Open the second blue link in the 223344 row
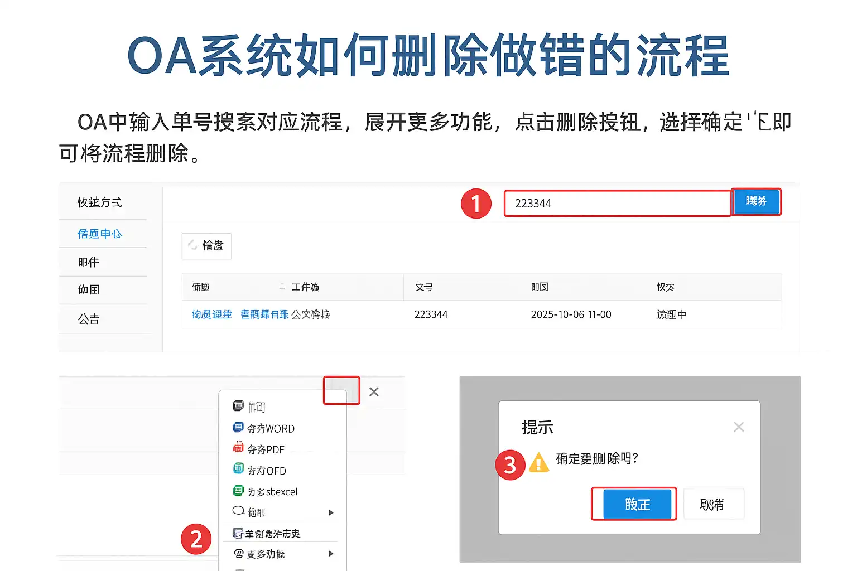Image resolution: width=857 pixels, height=571 pixels. pyautogui.click(x=264, y=314)
